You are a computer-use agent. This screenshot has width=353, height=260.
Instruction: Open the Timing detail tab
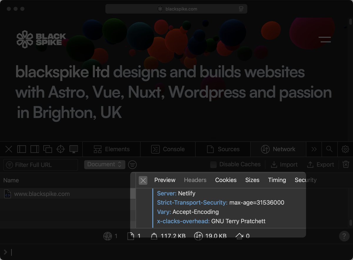[277, 180]
